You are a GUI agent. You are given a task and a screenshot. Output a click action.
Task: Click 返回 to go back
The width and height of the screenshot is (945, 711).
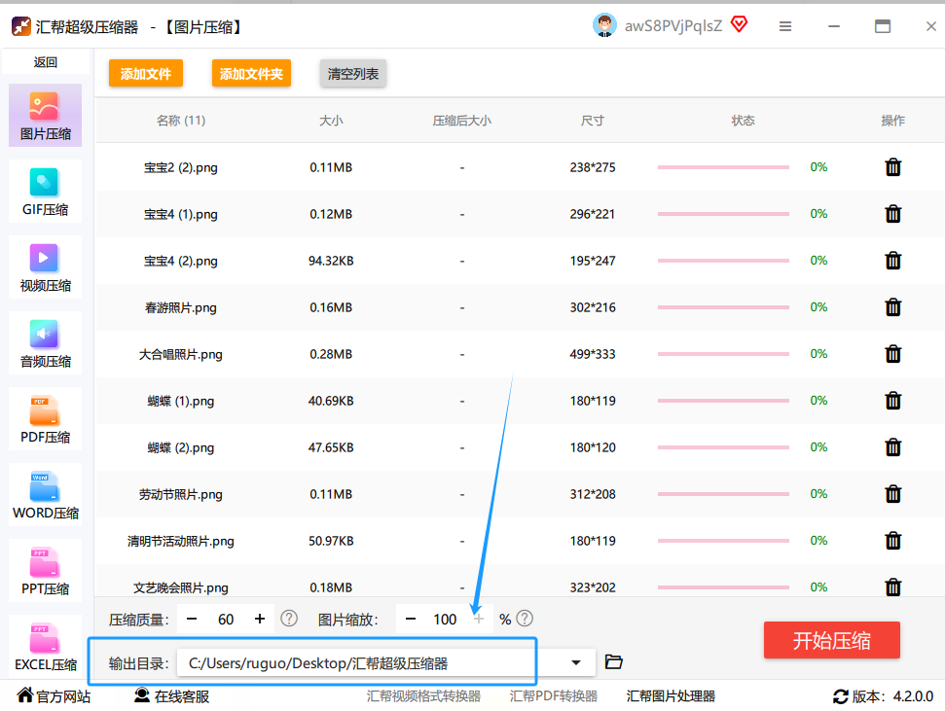[46, 62]
